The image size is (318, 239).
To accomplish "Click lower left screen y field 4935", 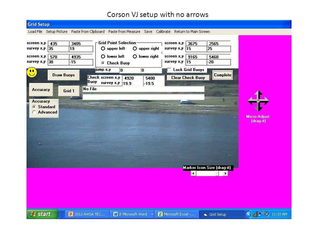I will coord(81,57).
